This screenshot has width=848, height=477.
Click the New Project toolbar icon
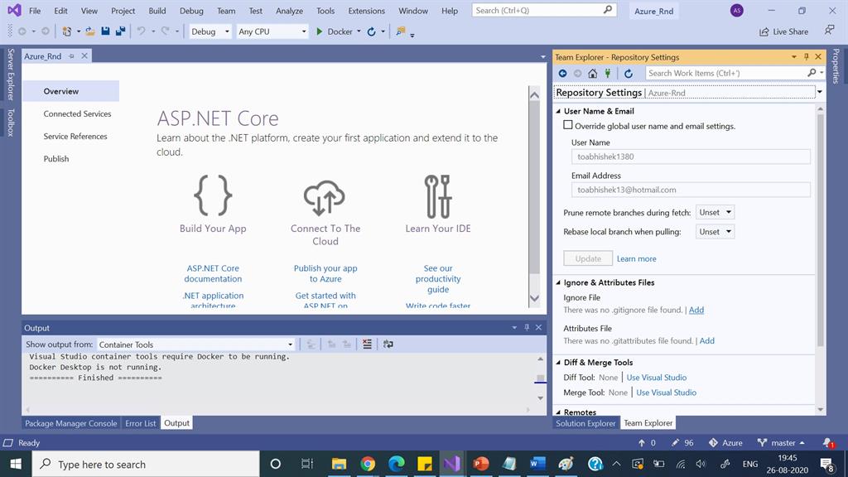66,31
